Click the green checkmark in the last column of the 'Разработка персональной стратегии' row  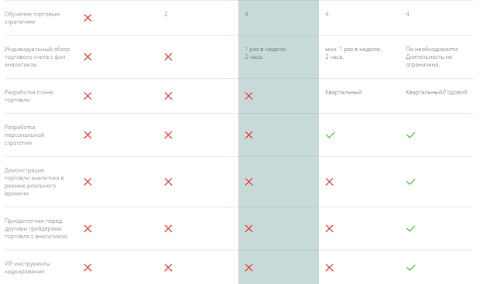click(x=410, y=135)
